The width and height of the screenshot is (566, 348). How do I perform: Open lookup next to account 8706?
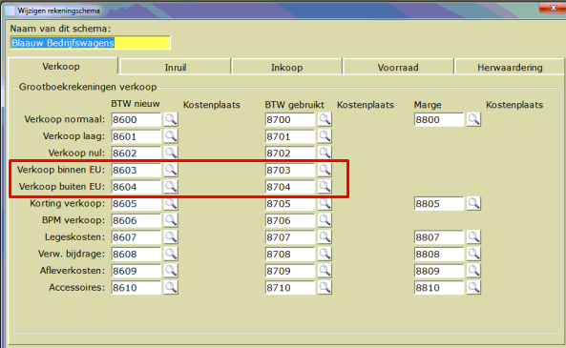pyautogui.click(x=325, y=220)
